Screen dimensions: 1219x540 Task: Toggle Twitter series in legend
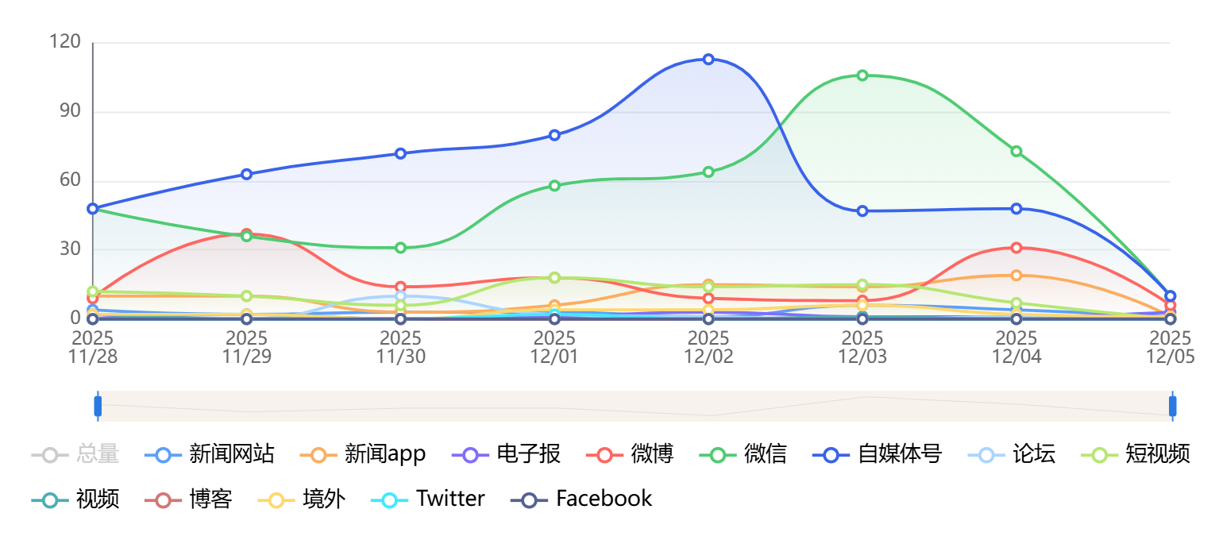pos(429,499)
